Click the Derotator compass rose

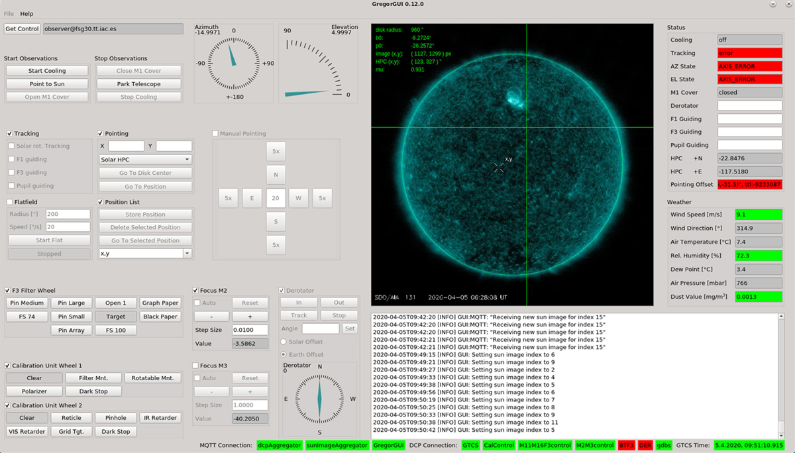[319, 399]
